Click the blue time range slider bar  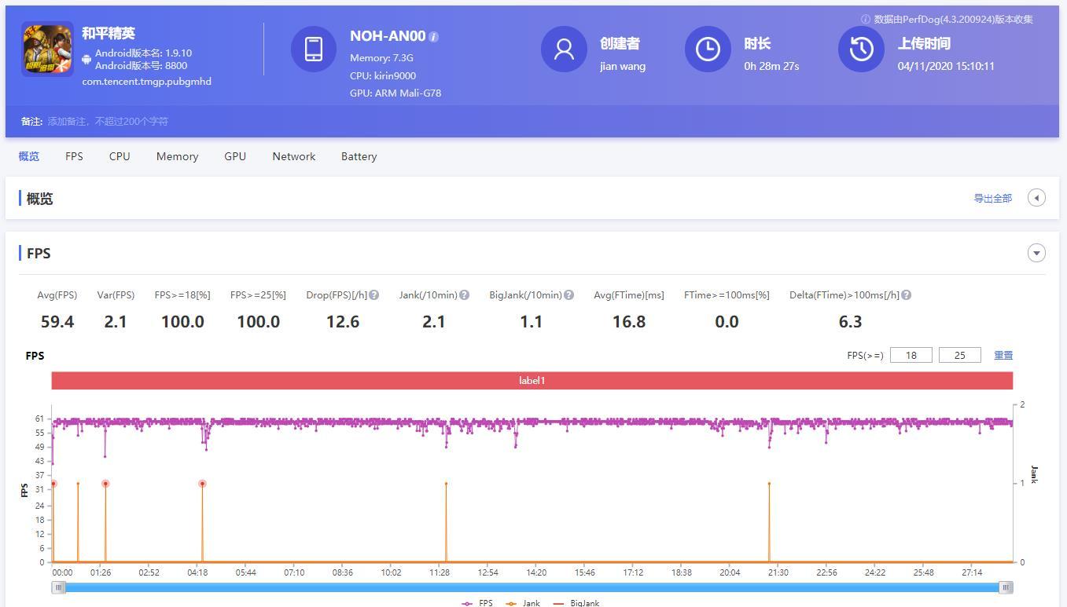click(532, 587)
